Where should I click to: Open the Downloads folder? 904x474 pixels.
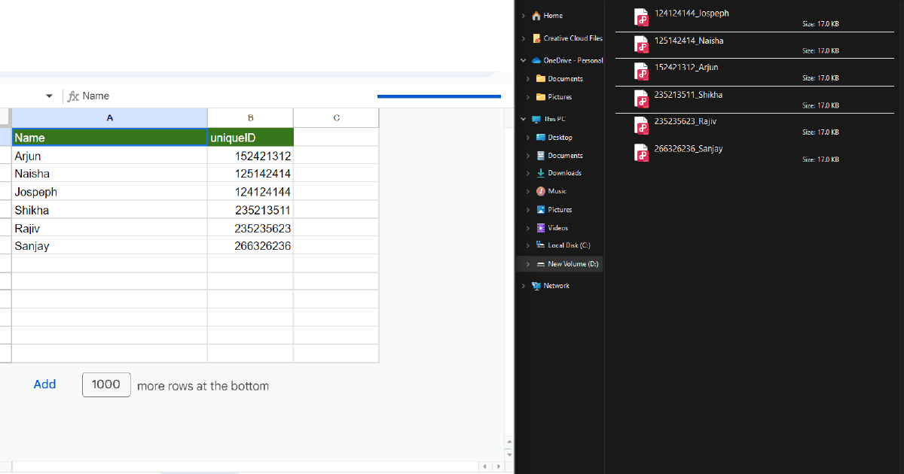(561, 172)
